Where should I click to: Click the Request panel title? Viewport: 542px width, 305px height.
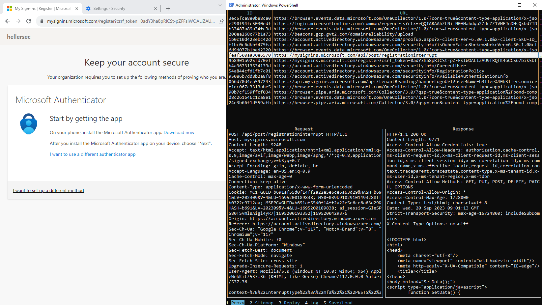(304, 129)
